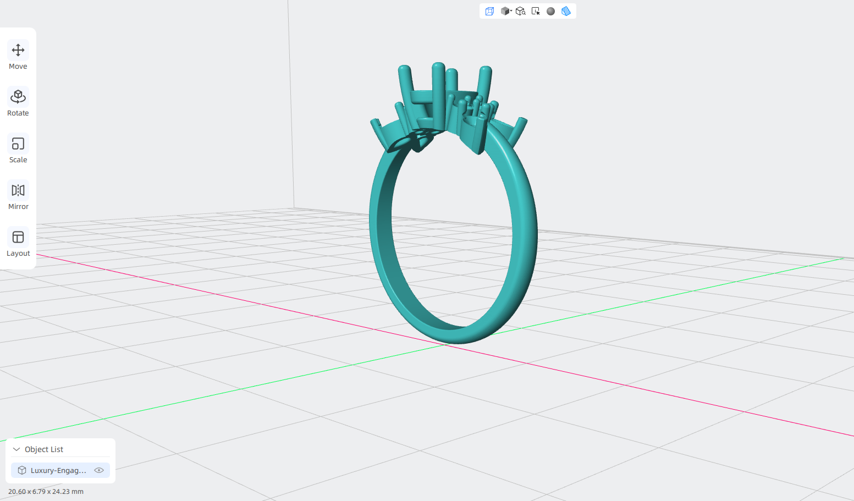The height and width of the screenshot is (501, 854).
Task: Toggle the blue striped cross-section view icon
Action: pyautogui.click(x=566, y=11)
